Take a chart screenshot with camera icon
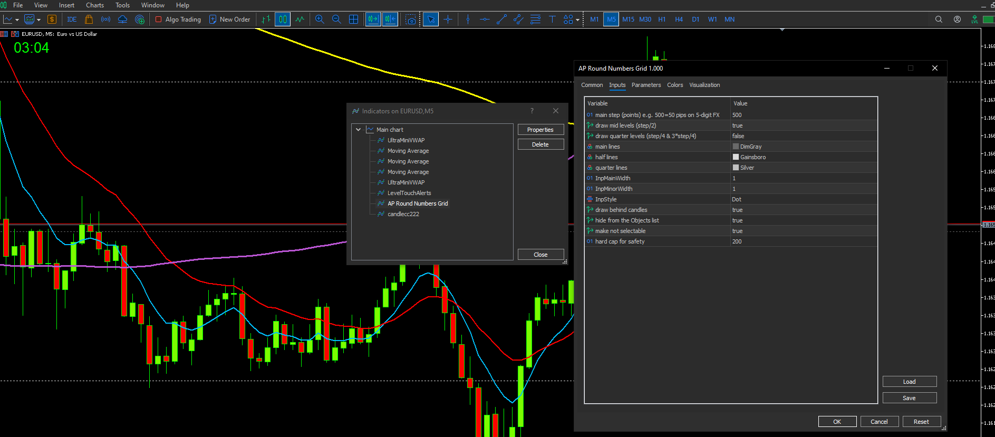The height and width of the screenshot is (437, 995). pyautogui.click(x=411, y=20)
